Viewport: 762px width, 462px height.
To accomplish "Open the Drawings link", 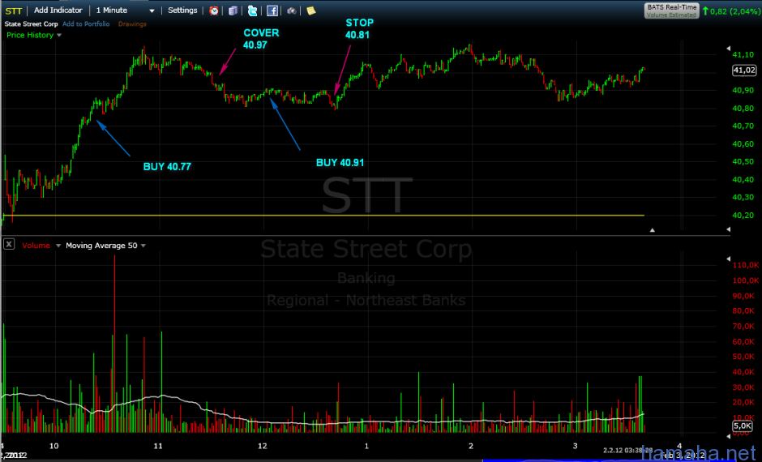I will (132, 24).
